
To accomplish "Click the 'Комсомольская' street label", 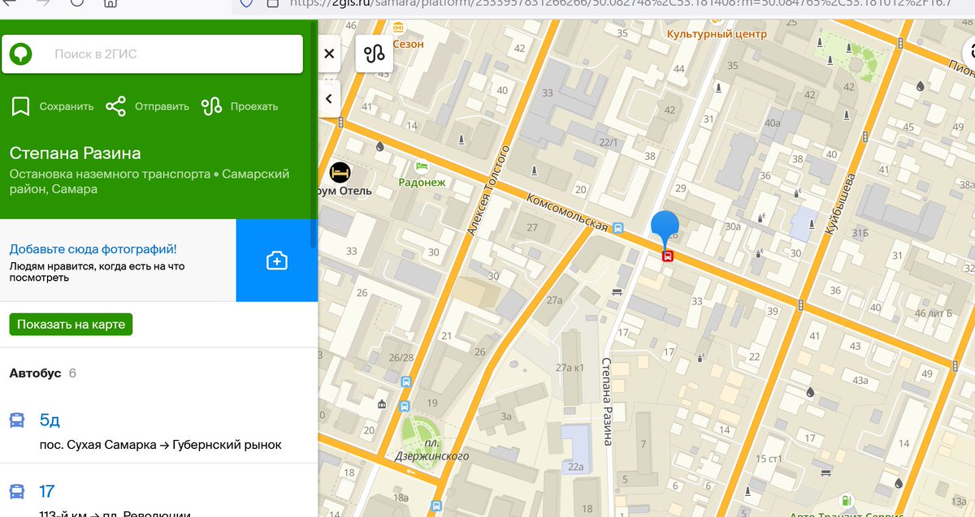I will [x=567, y=212].
